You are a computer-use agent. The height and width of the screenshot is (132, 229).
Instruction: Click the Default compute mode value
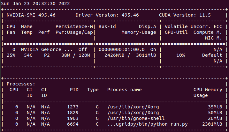[212, 55]
